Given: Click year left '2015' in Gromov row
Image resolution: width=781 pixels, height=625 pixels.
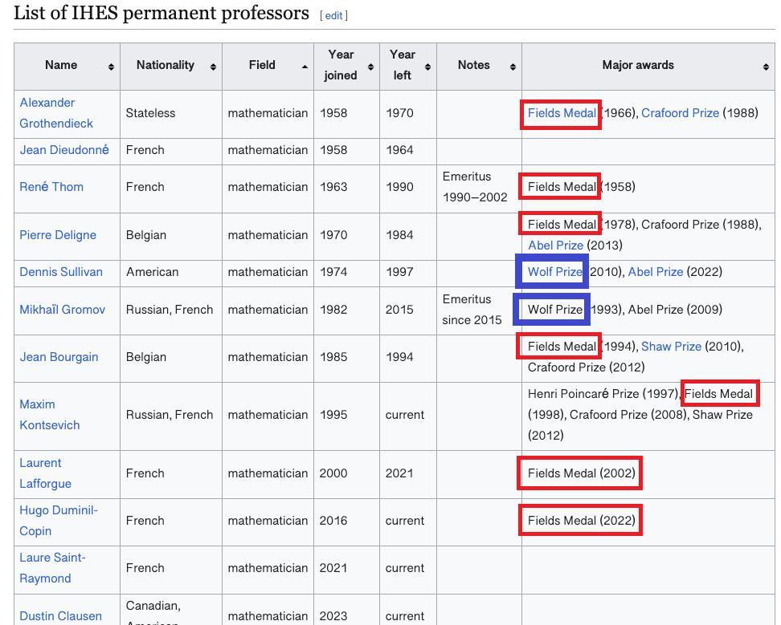Looking at the screenshot, I should (399, 309).
